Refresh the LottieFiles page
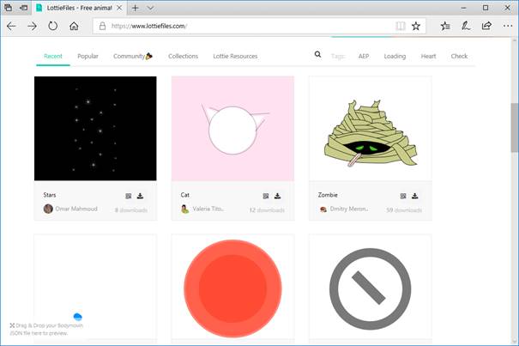The width and height of the screenshot is (519, 346). tap(53, 26)
